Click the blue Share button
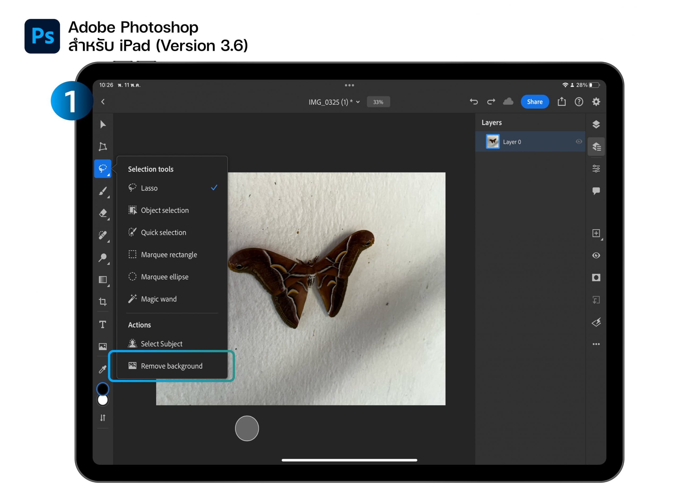The image size is (679, 496). click(535, 102)
